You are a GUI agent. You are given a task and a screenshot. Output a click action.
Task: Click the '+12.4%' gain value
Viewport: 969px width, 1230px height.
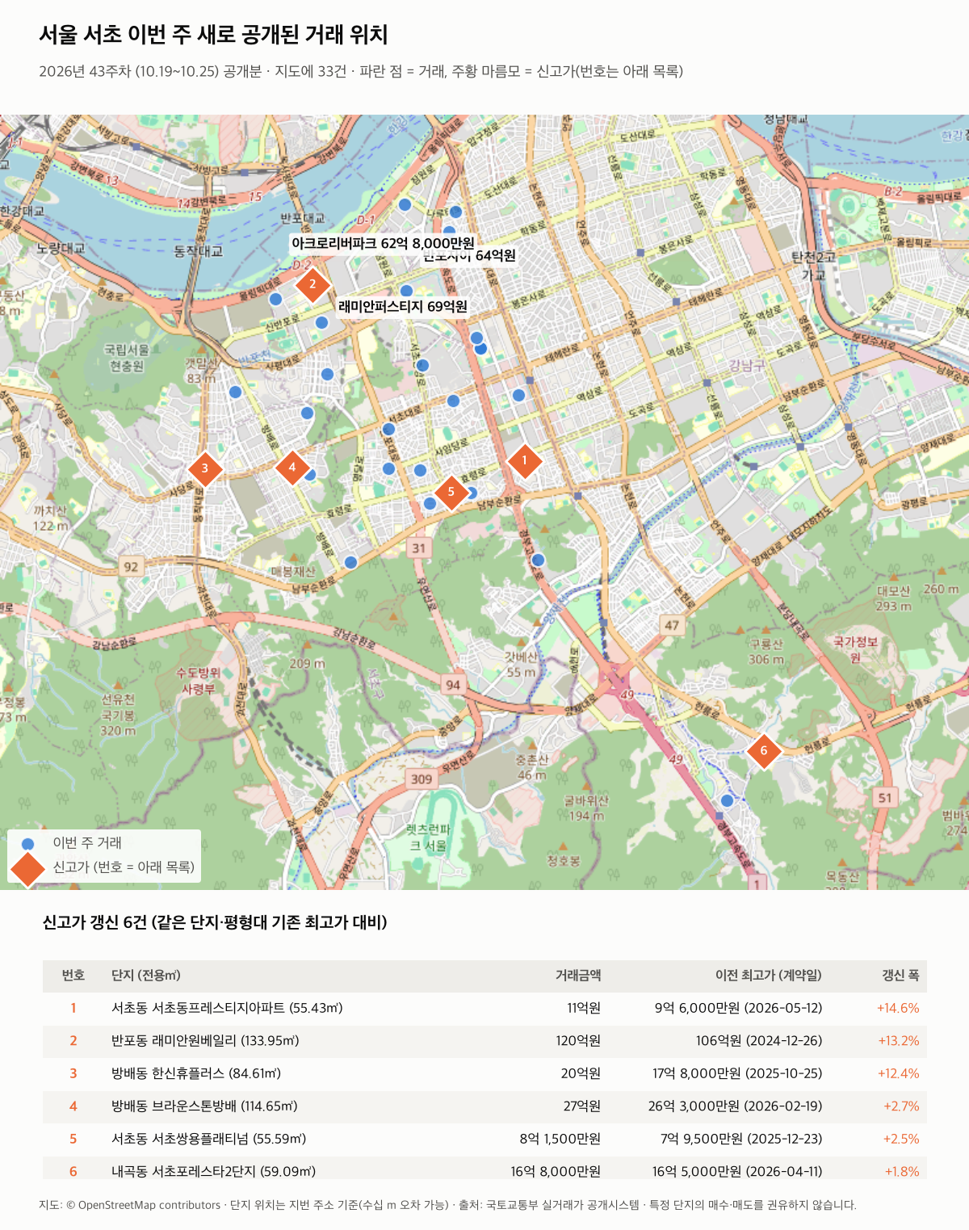898,1074
